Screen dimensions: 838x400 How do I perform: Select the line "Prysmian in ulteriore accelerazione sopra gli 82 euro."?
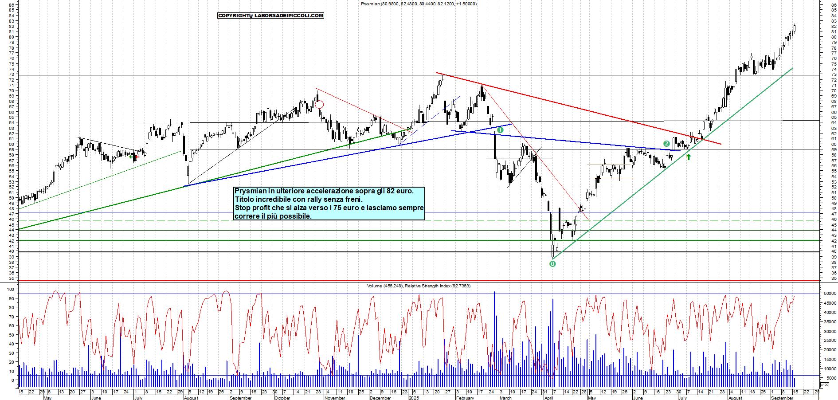(x=324, y=191)
